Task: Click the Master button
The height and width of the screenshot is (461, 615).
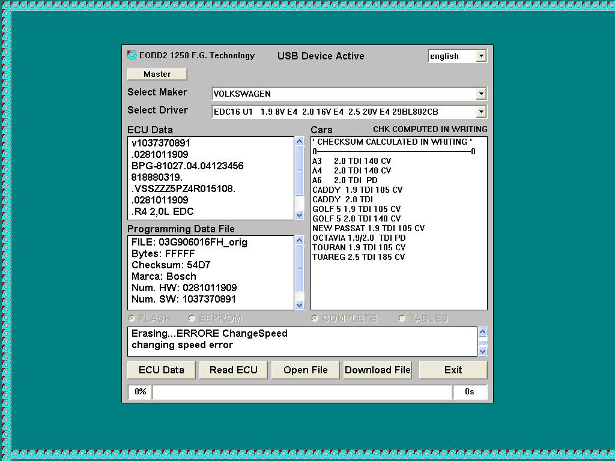Action: click(x=157, y=74)
